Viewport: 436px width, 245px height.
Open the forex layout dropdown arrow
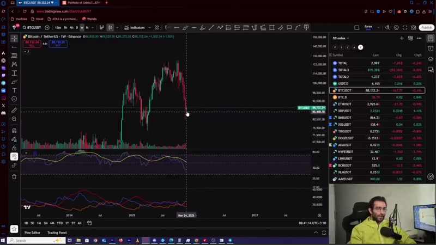(x=378, y=28)
